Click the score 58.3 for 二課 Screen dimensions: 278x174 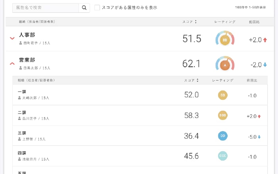[191, 116]
